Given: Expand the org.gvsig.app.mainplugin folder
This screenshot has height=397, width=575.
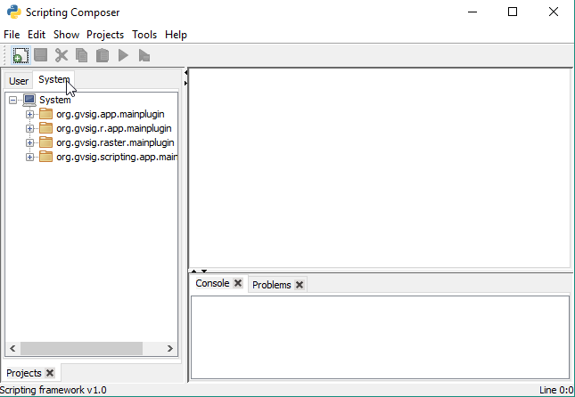Looking at the screenshot, I should point(30,114).
